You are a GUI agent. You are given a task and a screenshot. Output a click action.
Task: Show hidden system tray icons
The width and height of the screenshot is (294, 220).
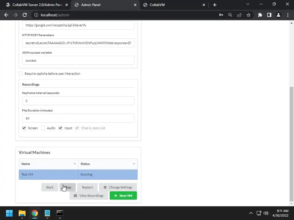(251, 213)
